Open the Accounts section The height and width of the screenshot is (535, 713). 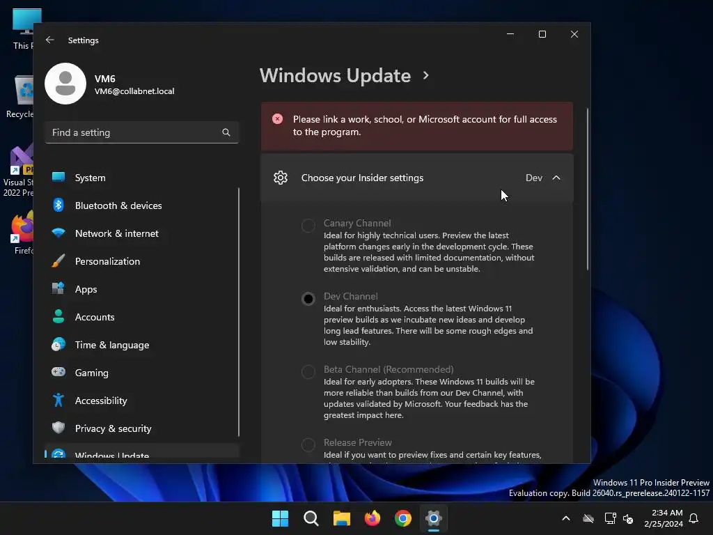pyautogui.click(x=141, y=317)
